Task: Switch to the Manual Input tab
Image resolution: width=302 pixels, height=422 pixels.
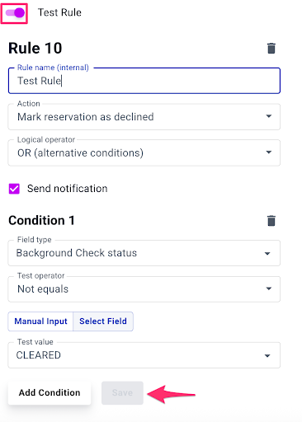Action: click(x=40, y=321)
